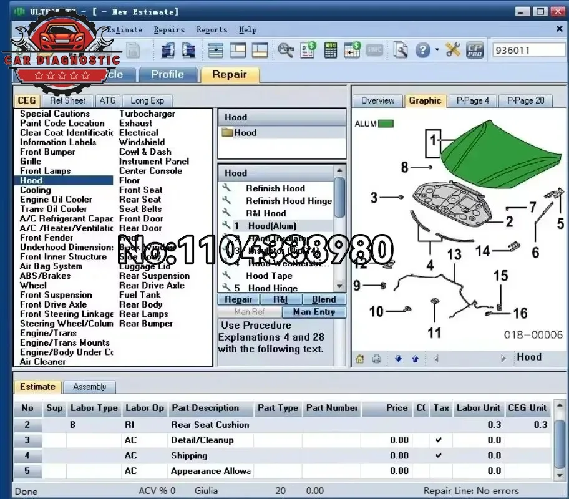This screenshot has height=499, width=569.
Task: Click the blue up arrow under graphic
Action: [x=415, y=359]
